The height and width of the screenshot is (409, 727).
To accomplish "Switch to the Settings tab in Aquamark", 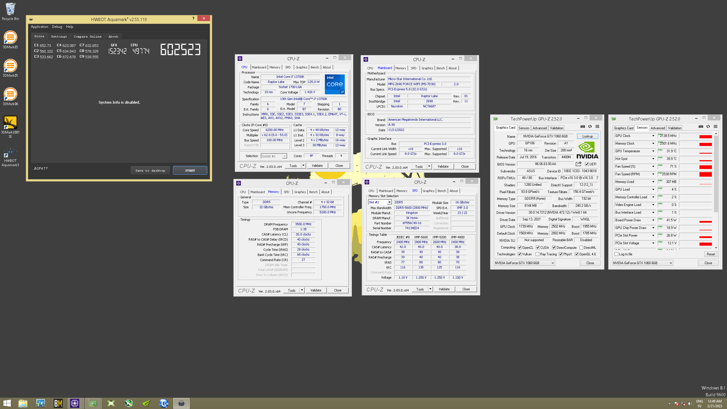I will point(59,36).
